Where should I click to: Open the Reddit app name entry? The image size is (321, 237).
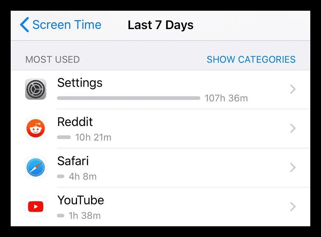point(75,122)
